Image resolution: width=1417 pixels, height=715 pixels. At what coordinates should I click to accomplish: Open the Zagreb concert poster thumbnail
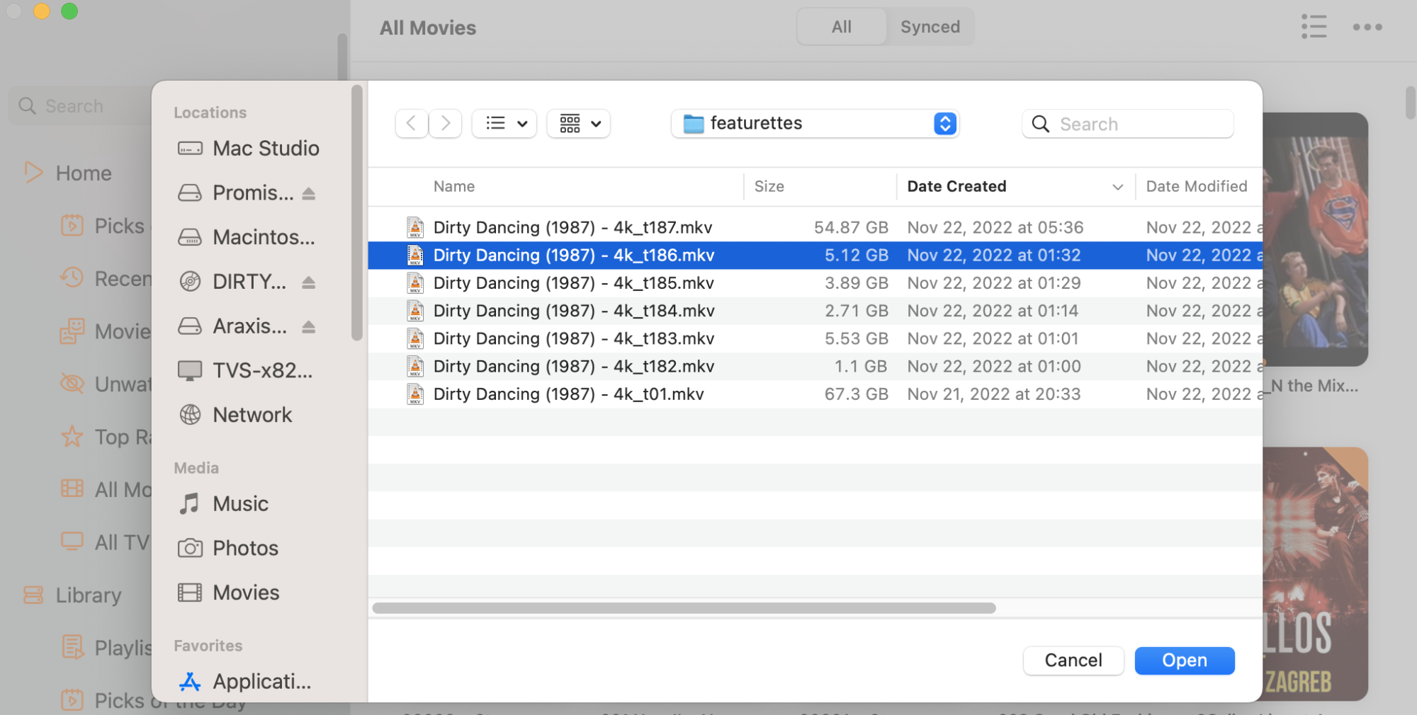tap(1315, 574)
